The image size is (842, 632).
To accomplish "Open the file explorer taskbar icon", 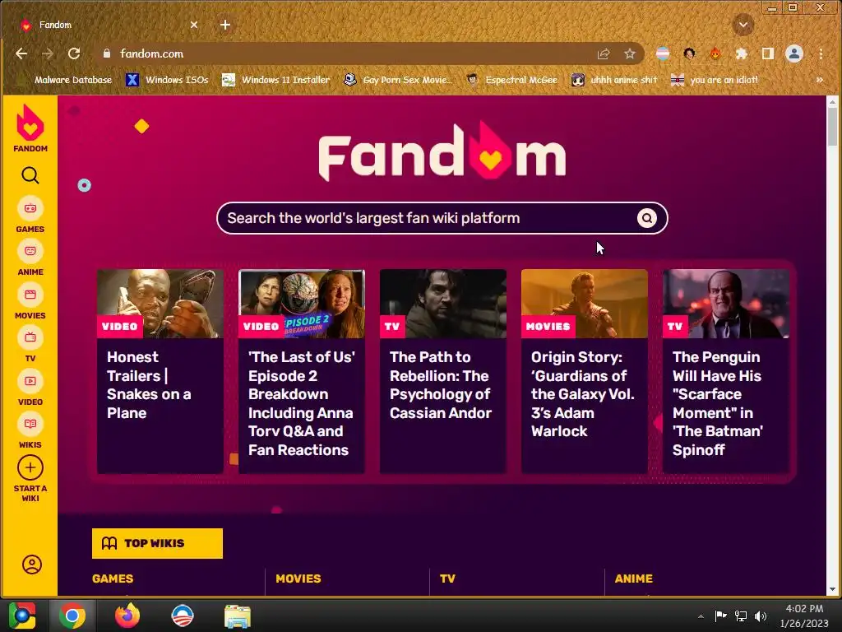I will (x=238, y=616).
